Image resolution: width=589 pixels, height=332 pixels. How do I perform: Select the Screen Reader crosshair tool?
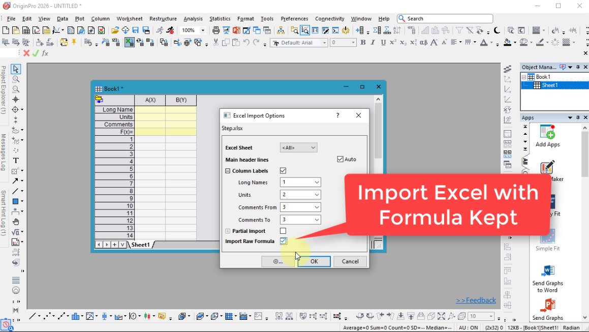[16, 99]
